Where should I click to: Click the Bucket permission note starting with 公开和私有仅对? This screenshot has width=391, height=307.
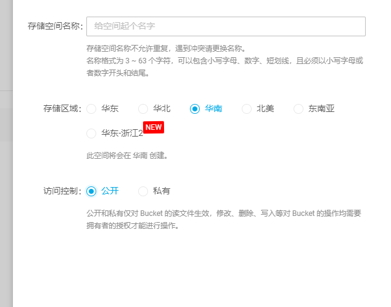pyautogui.click(x=224, y=220)
